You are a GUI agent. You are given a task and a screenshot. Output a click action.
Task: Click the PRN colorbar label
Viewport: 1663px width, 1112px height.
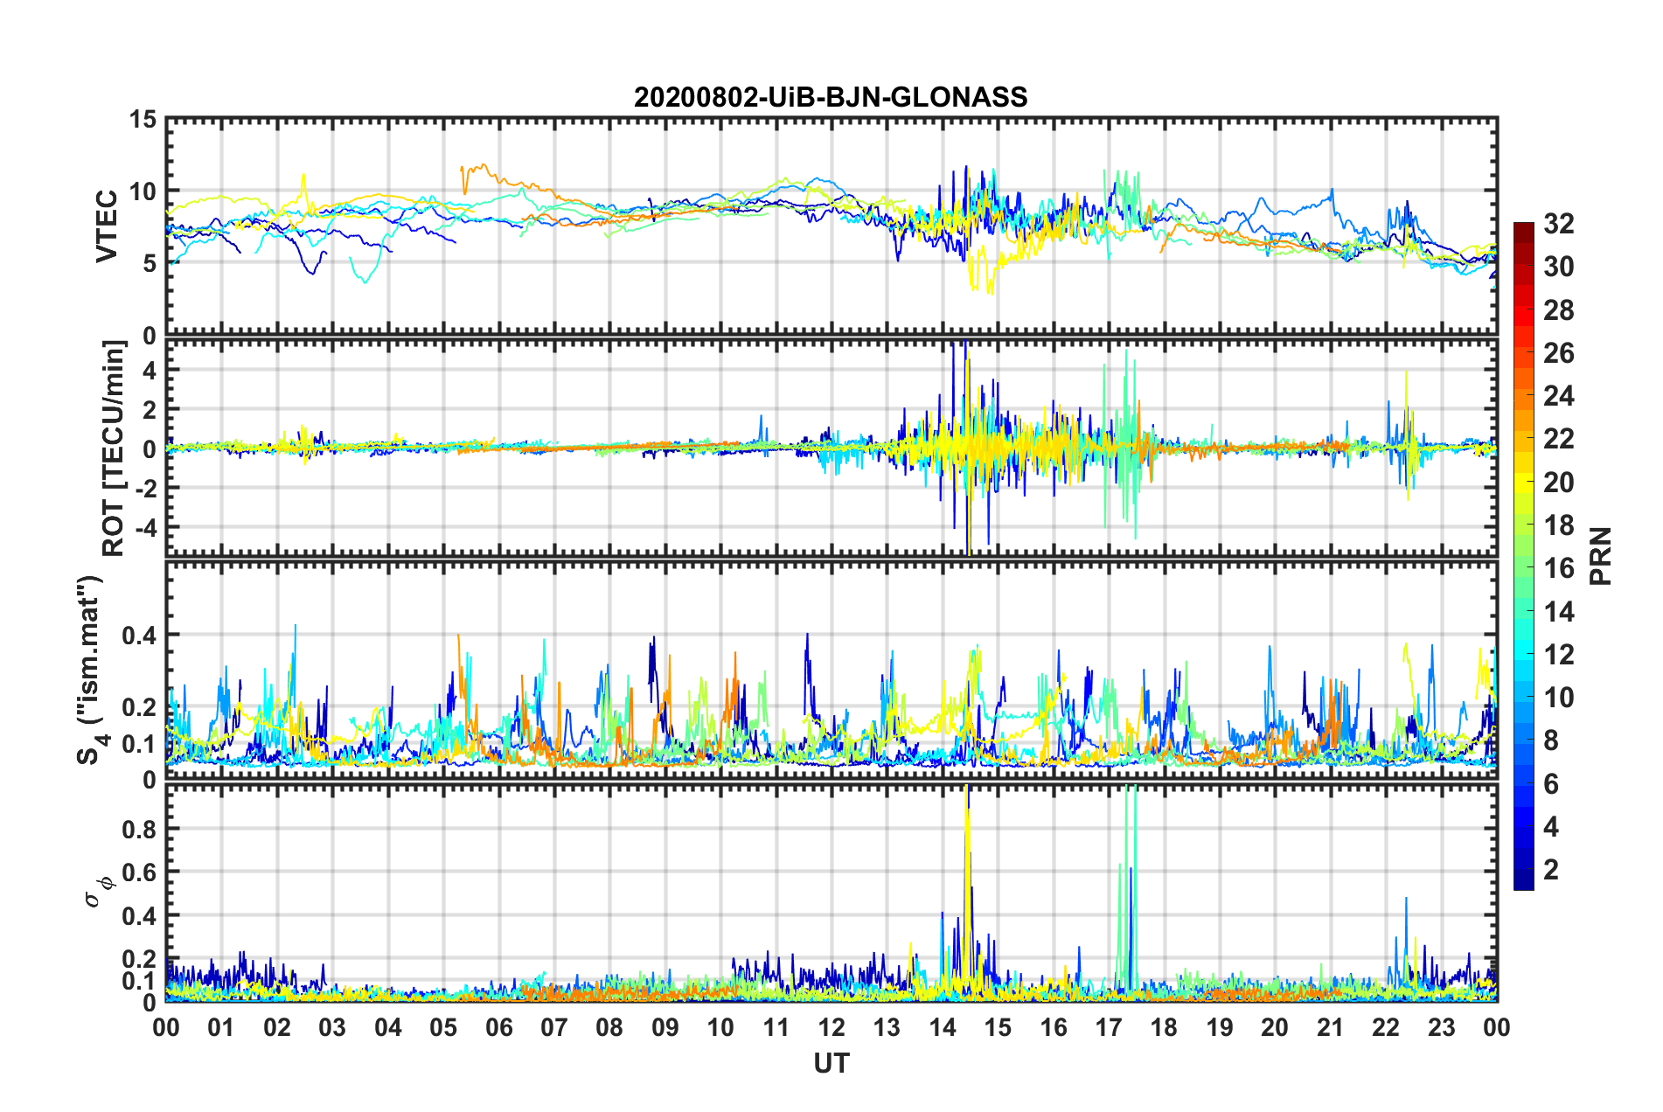pos(1600,556)
